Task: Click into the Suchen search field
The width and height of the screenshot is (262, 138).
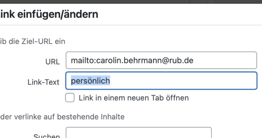Action: click(139, 133)
